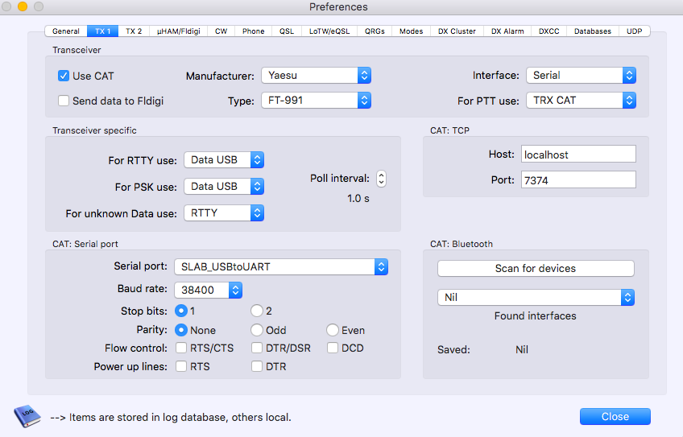Click the Close button
Image resolution: width=683 pixels, height=437 pixels.
(x=615, y=417)
